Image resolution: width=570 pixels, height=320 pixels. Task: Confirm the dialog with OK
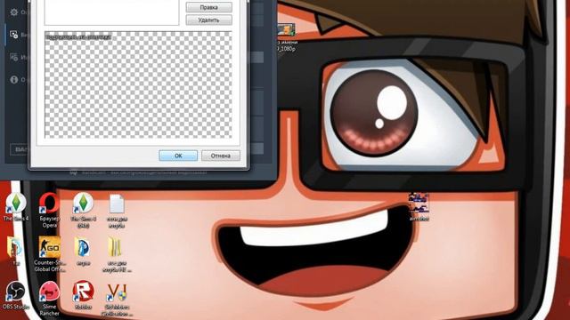tap(178, 156)
